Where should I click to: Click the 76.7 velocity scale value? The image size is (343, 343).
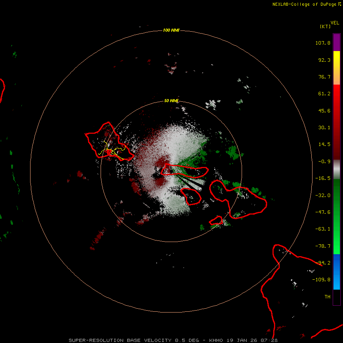point(324,77)
